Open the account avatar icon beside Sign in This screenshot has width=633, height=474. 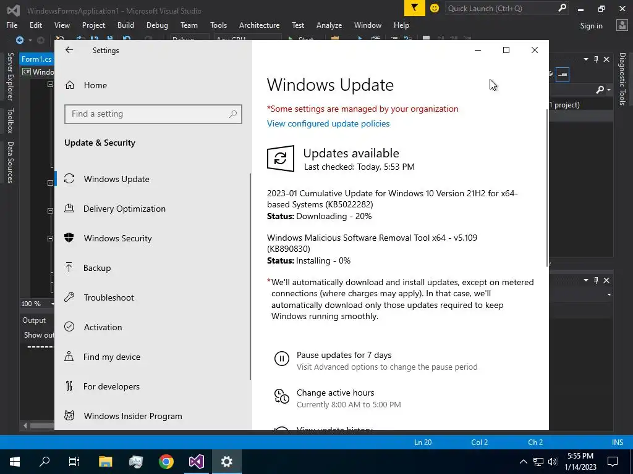pos(622,25)
